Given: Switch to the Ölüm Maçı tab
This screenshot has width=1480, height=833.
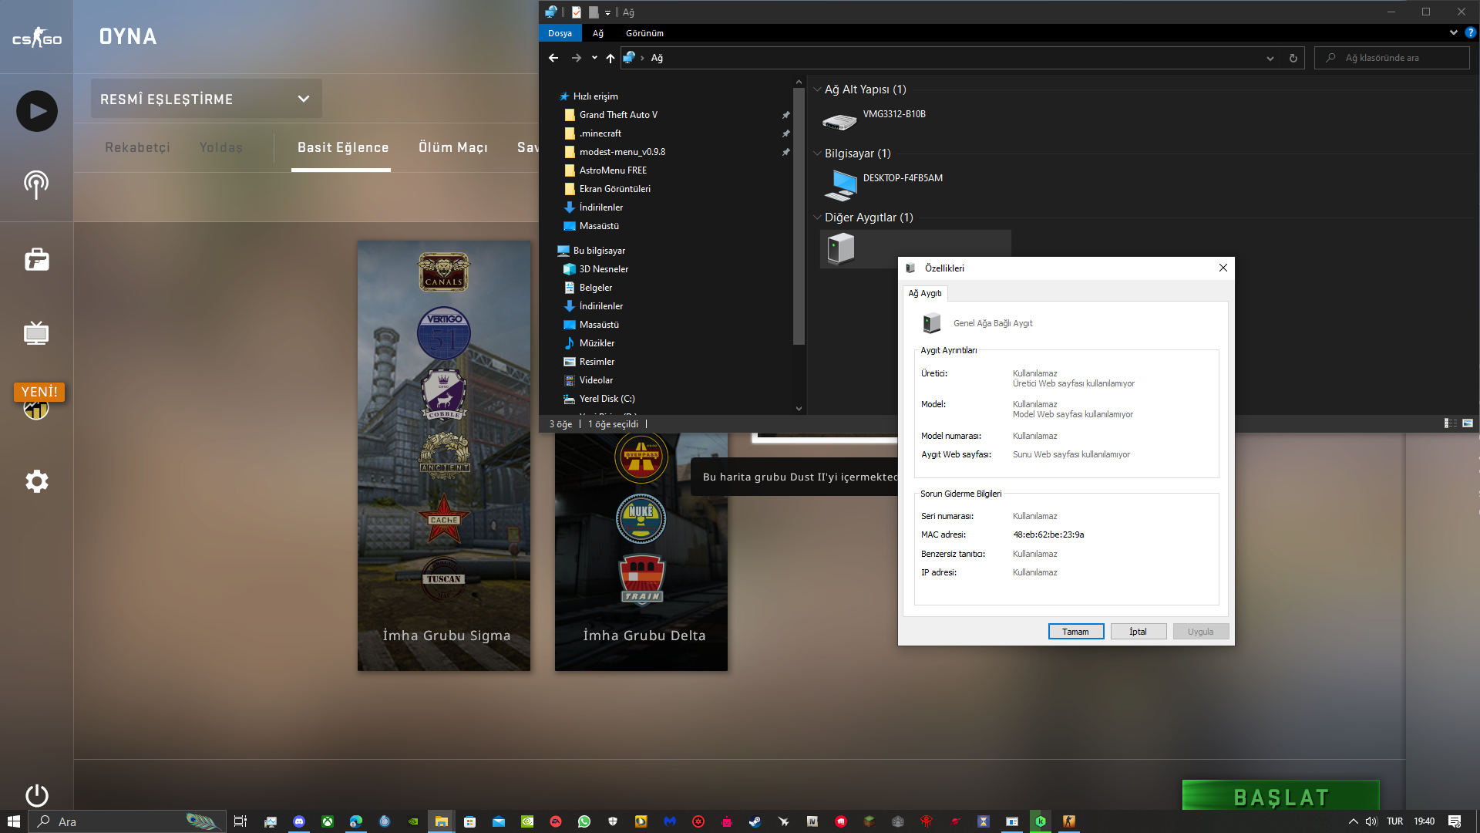Looking at the screenshot, I should point(453,147).
